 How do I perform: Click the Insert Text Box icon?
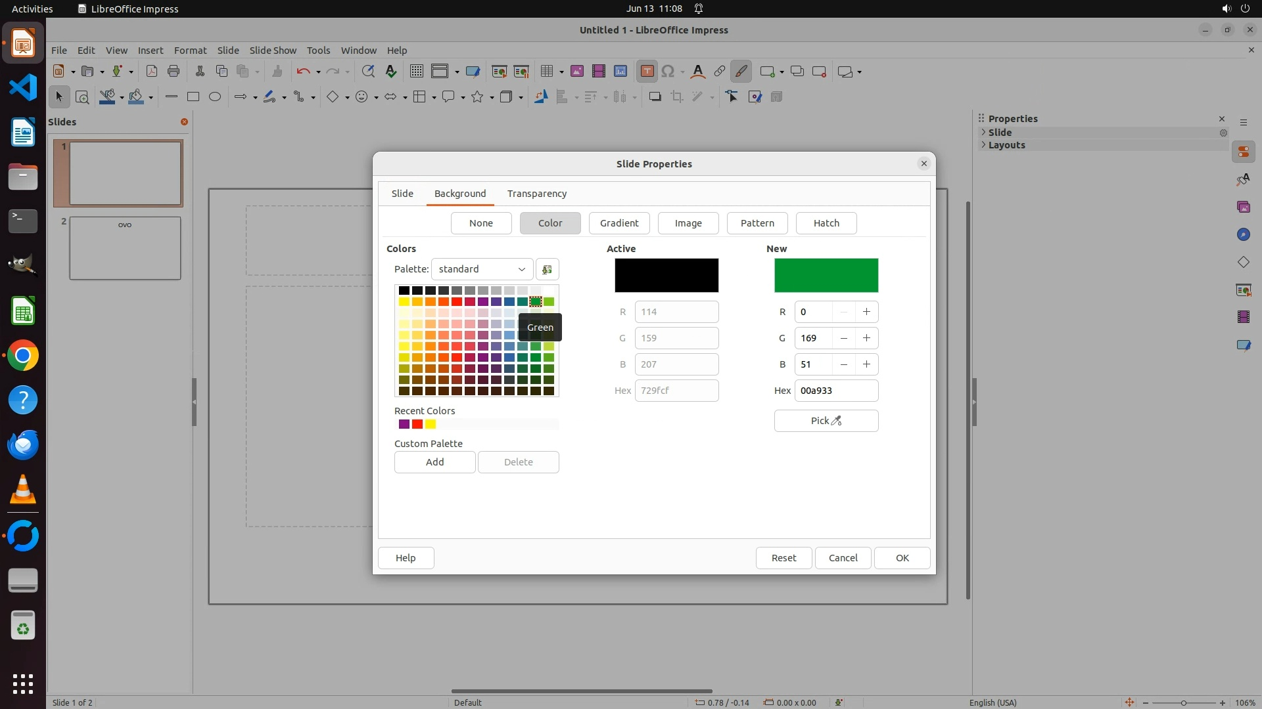click(647, 72)
